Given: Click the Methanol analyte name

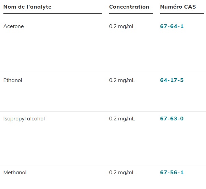Looking at the screenshot, I should 15,173.
